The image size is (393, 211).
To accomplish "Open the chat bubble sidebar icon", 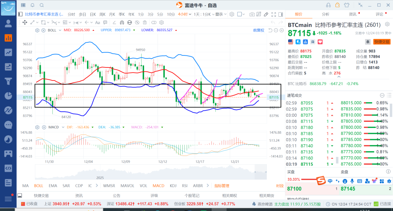I will click(8, 125).
